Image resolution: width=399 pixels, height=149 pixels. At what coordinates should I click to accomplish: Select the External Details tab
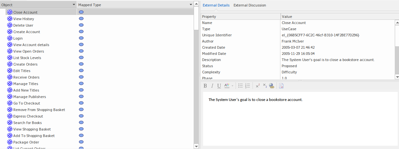coord(216,5)
